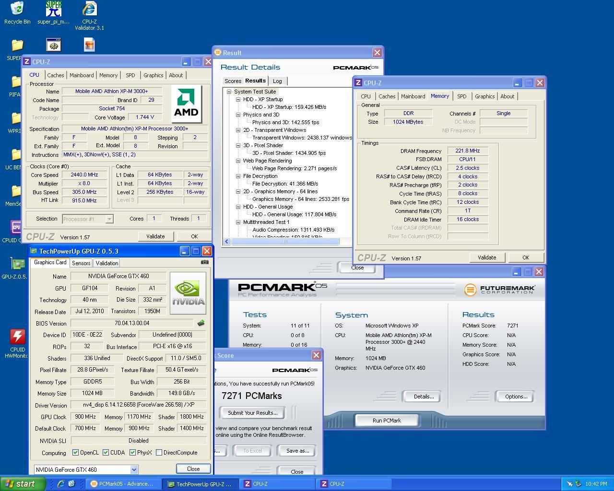Click the BIOS save chip icon in GPU-Z
Screen dimensions: 614x491
201,323
